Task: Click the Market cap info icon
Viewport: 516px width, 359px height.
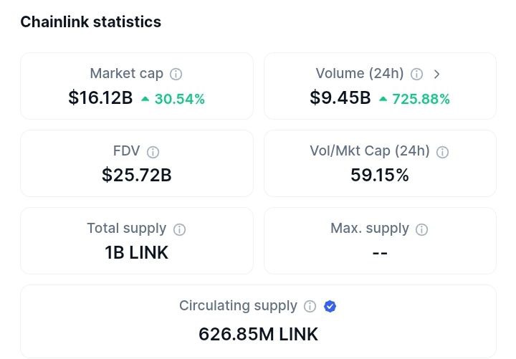Action: 176,74
